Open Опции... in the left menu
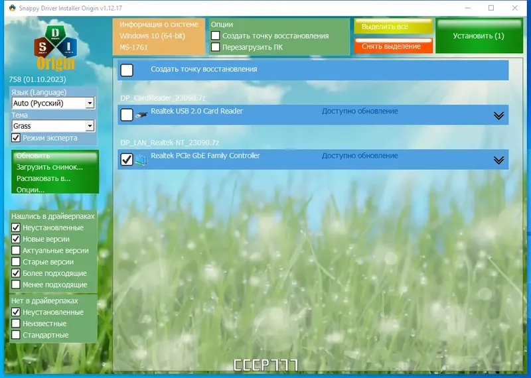The width and height of the screenshot is (531, 378). tap(31, 190)
